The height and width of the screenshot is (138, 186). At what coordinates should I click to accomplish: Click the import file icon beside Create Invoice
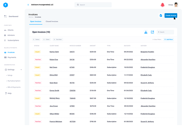click(x=160, y=16)
